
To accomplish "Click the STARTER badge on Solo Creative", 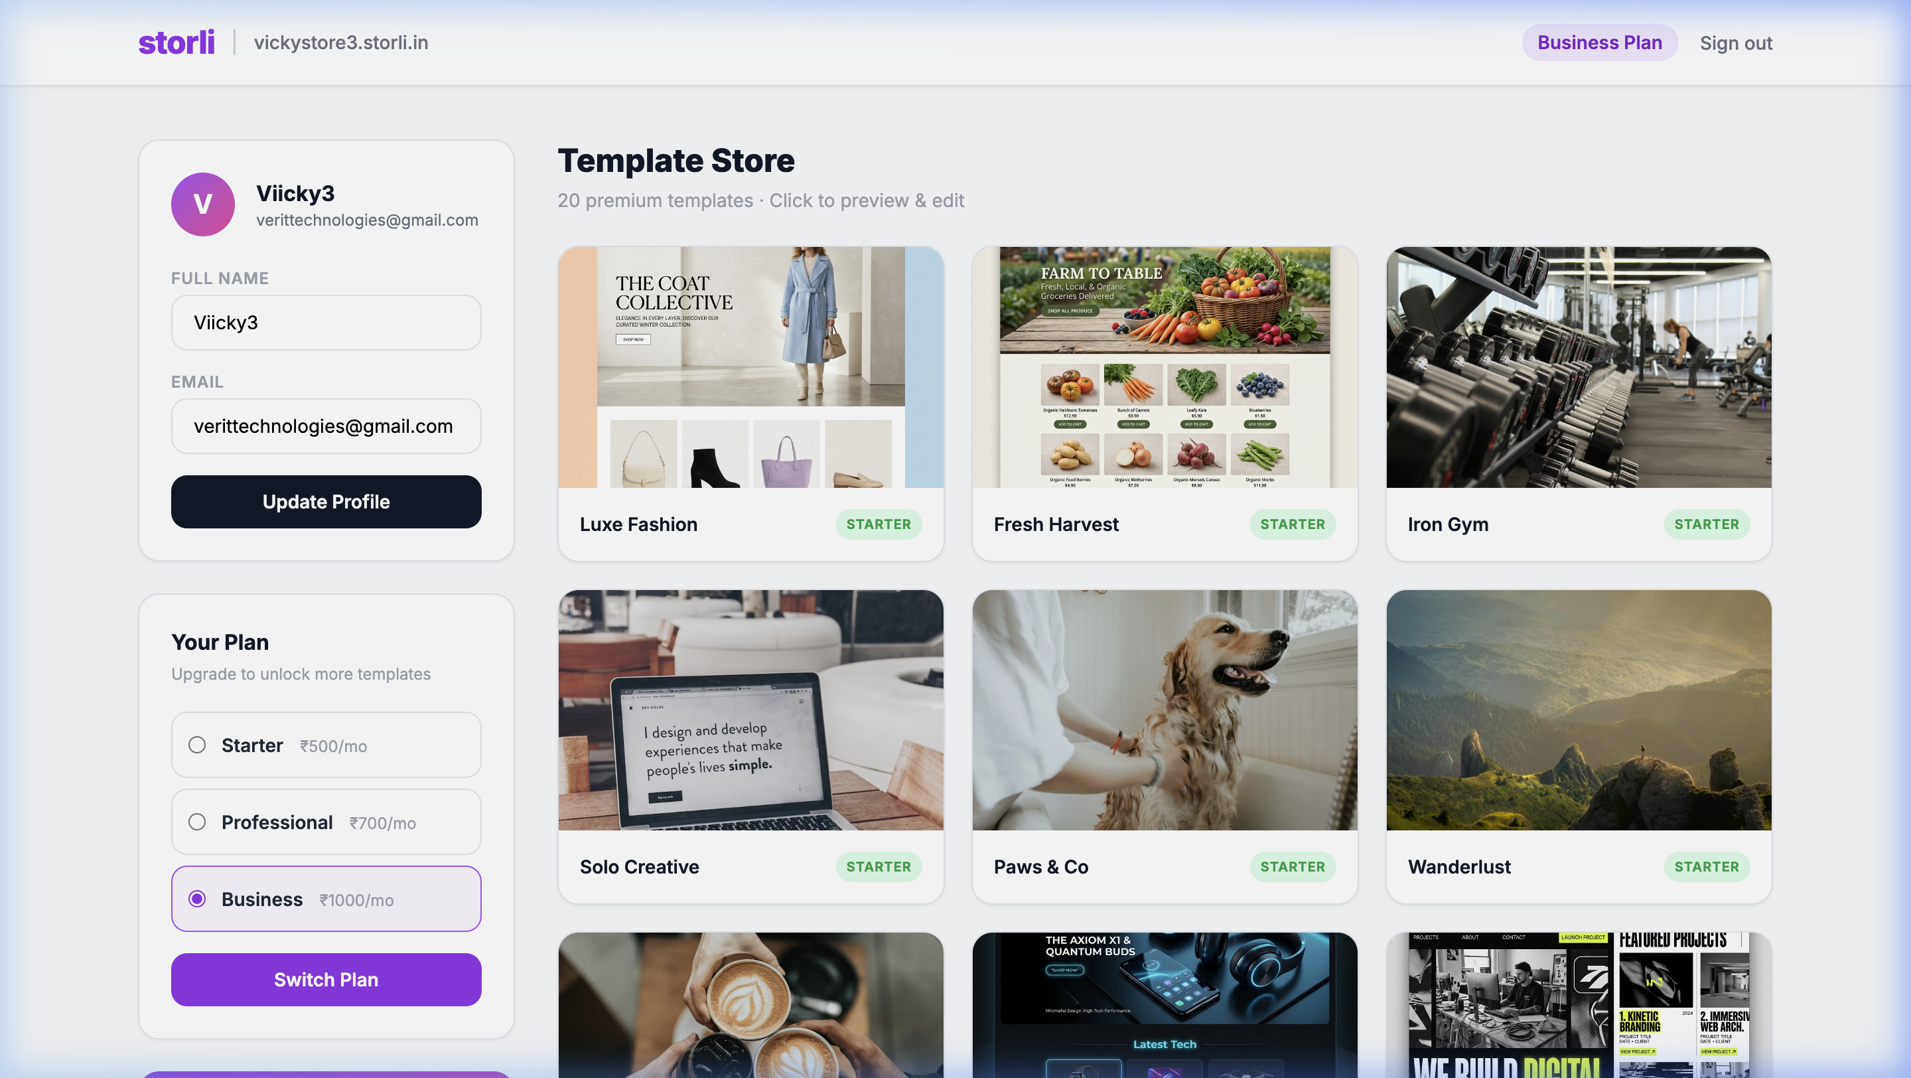I will [879, 866].
